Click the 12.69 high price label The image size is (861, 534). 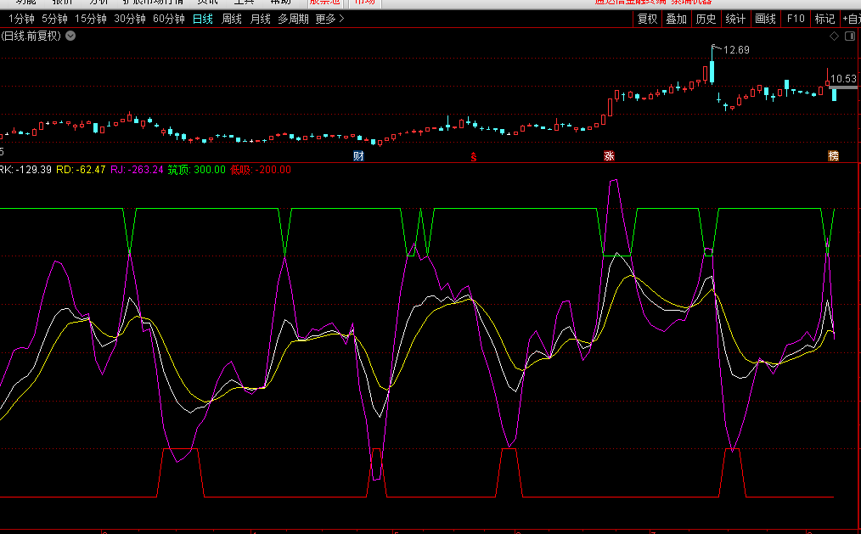[x=736, y=50]
